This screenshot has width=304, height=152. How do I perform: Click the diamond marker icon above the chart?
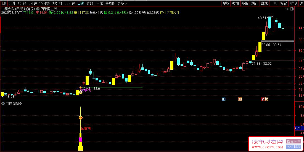(287, 9)
